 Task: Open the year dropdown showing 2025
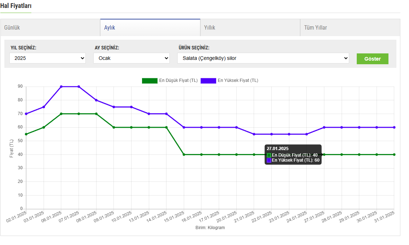pos(48,58)
